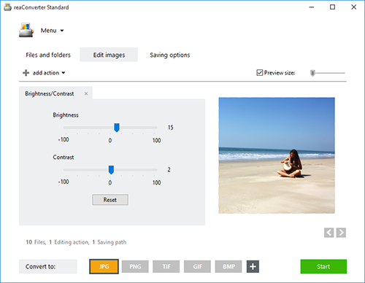Click the plus icon beside add action
This screenshot has height=283, width=365.
(26, 73)
